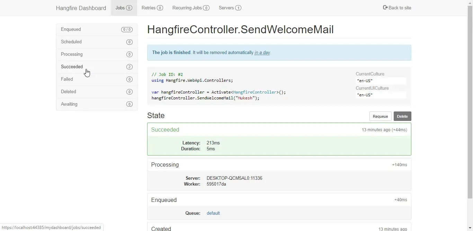Open the default queue link

213,213
